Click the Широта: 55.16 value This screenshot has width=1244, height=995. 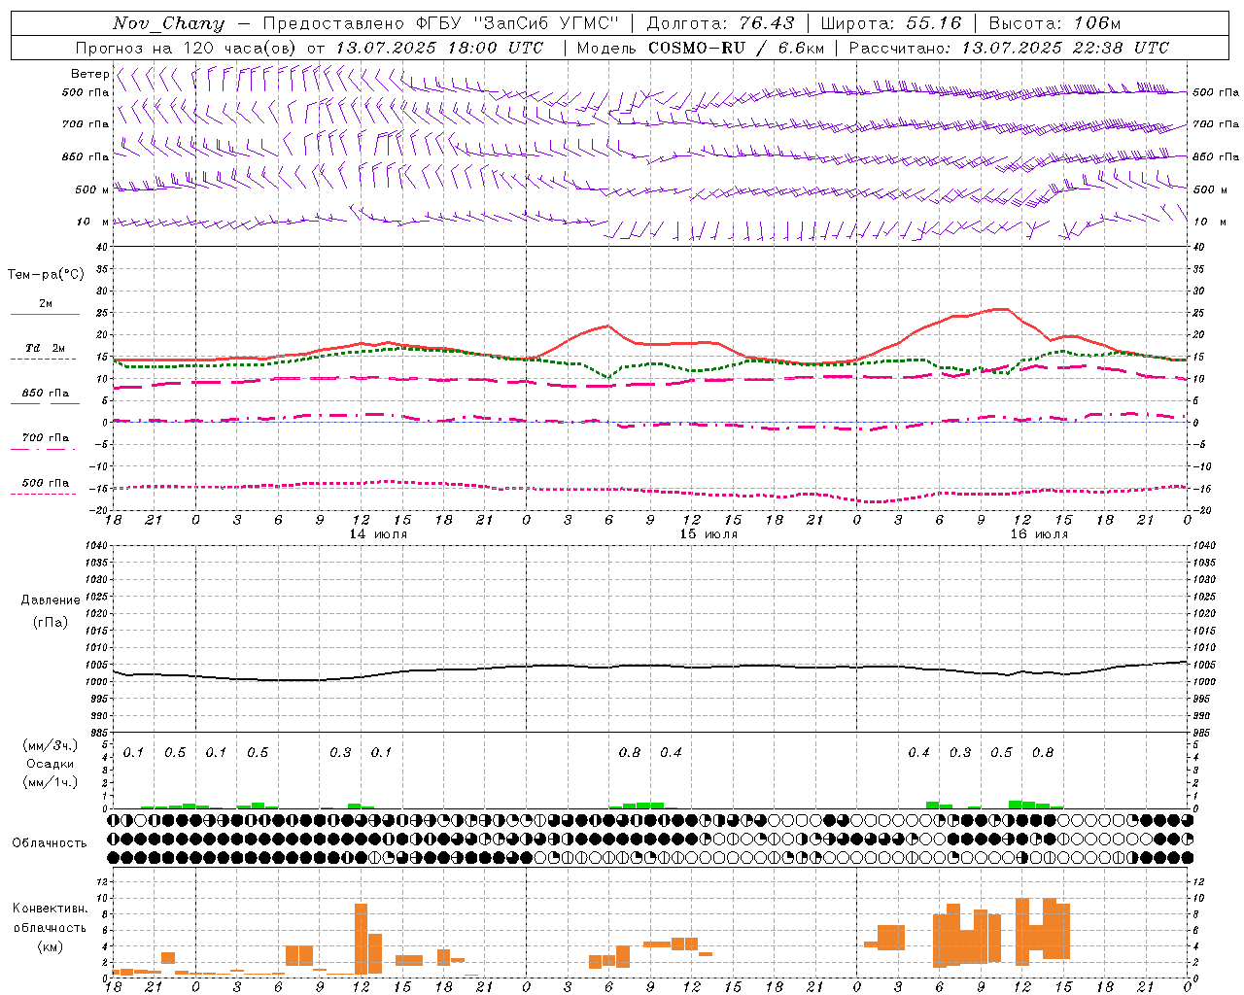tap(891, 23)
